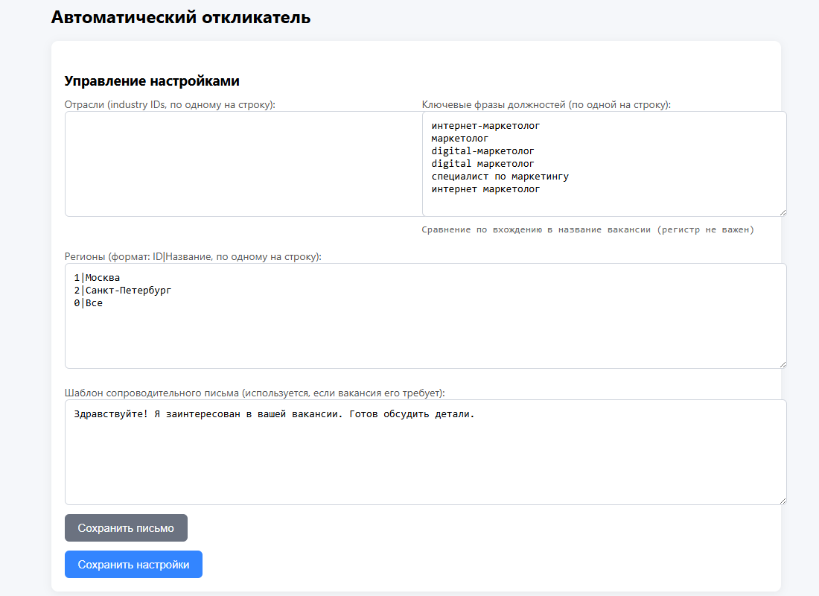This screenshot has height=596, width=819.
Task: Click the "Шаблон сопроводительного письма" label
Action: (x=255, y=393)
